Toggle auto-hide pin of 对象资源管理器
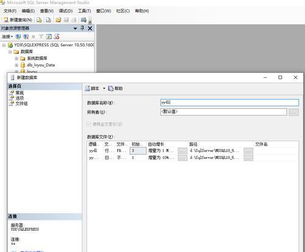The image size is (305, 252). [x=82, y=28]
